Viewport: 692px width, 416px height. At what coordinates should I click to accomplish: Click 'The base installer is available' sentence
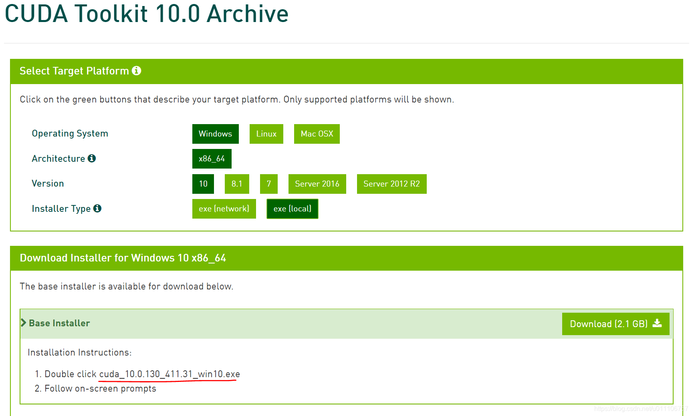(x=127, y=286)
